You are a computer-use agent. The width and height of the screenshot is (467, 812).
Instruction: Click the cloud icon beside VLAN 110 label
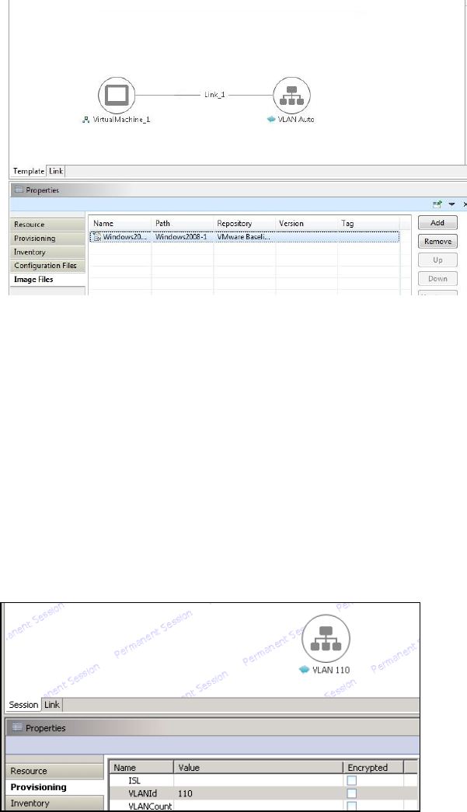pos(305,670)
